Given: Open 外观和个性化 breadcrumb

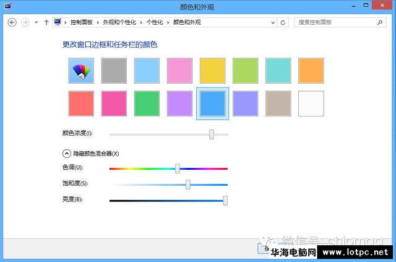Looking at the screenshot, I should pos(119,22).
